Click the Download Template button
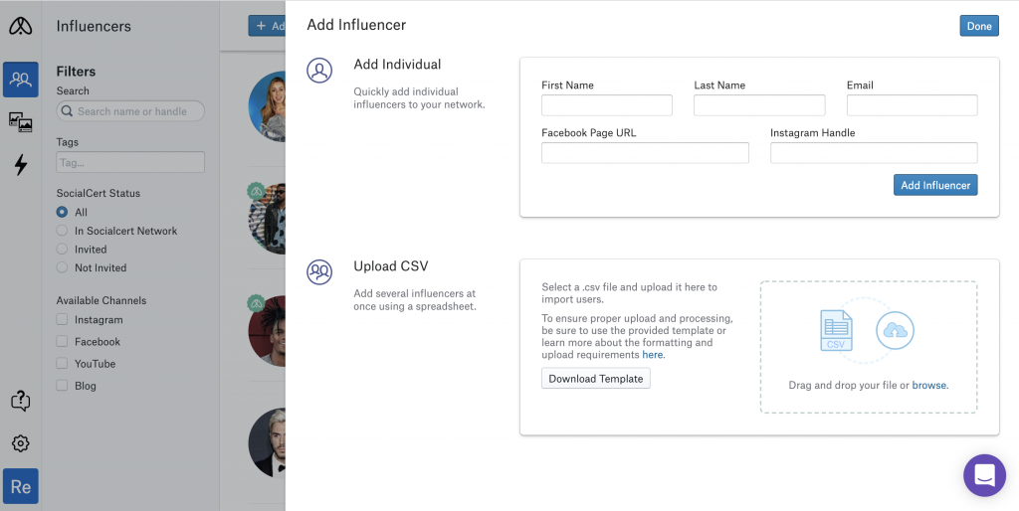Image resolution: width=1019 pixels, height=511 pixels. (595, 379)
